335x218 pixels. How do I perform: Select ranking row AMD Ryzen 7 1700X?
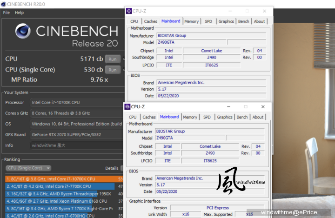pyautogui.click(x=64, y=209)
